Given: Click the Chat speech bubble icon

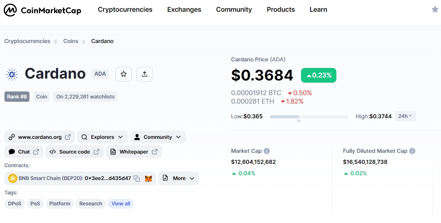Looking at the screenshot, I should point(12,152).
